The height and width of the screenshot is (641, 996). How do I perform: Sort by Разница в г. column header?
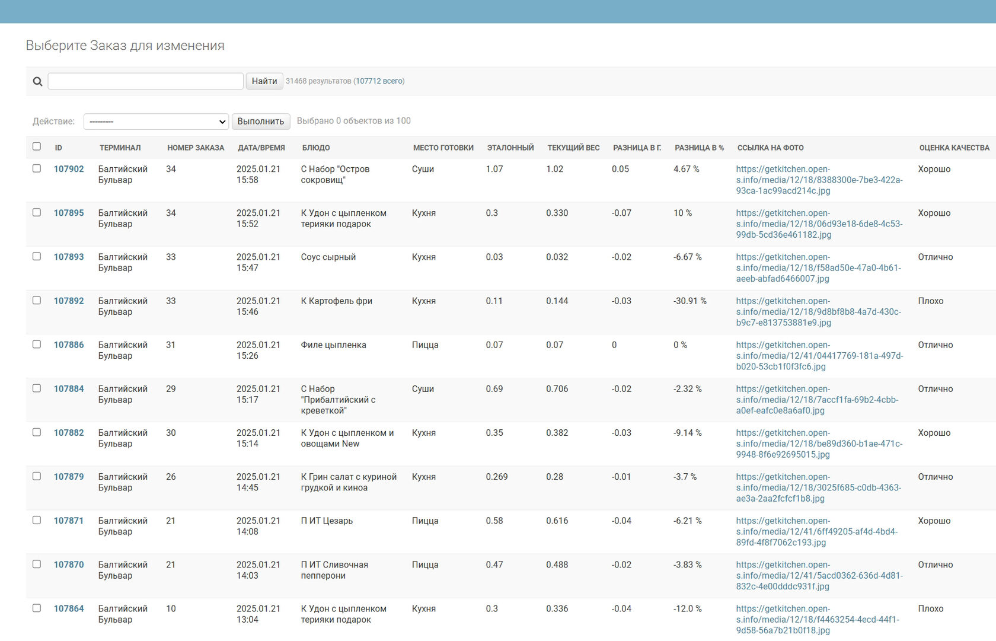637,148
